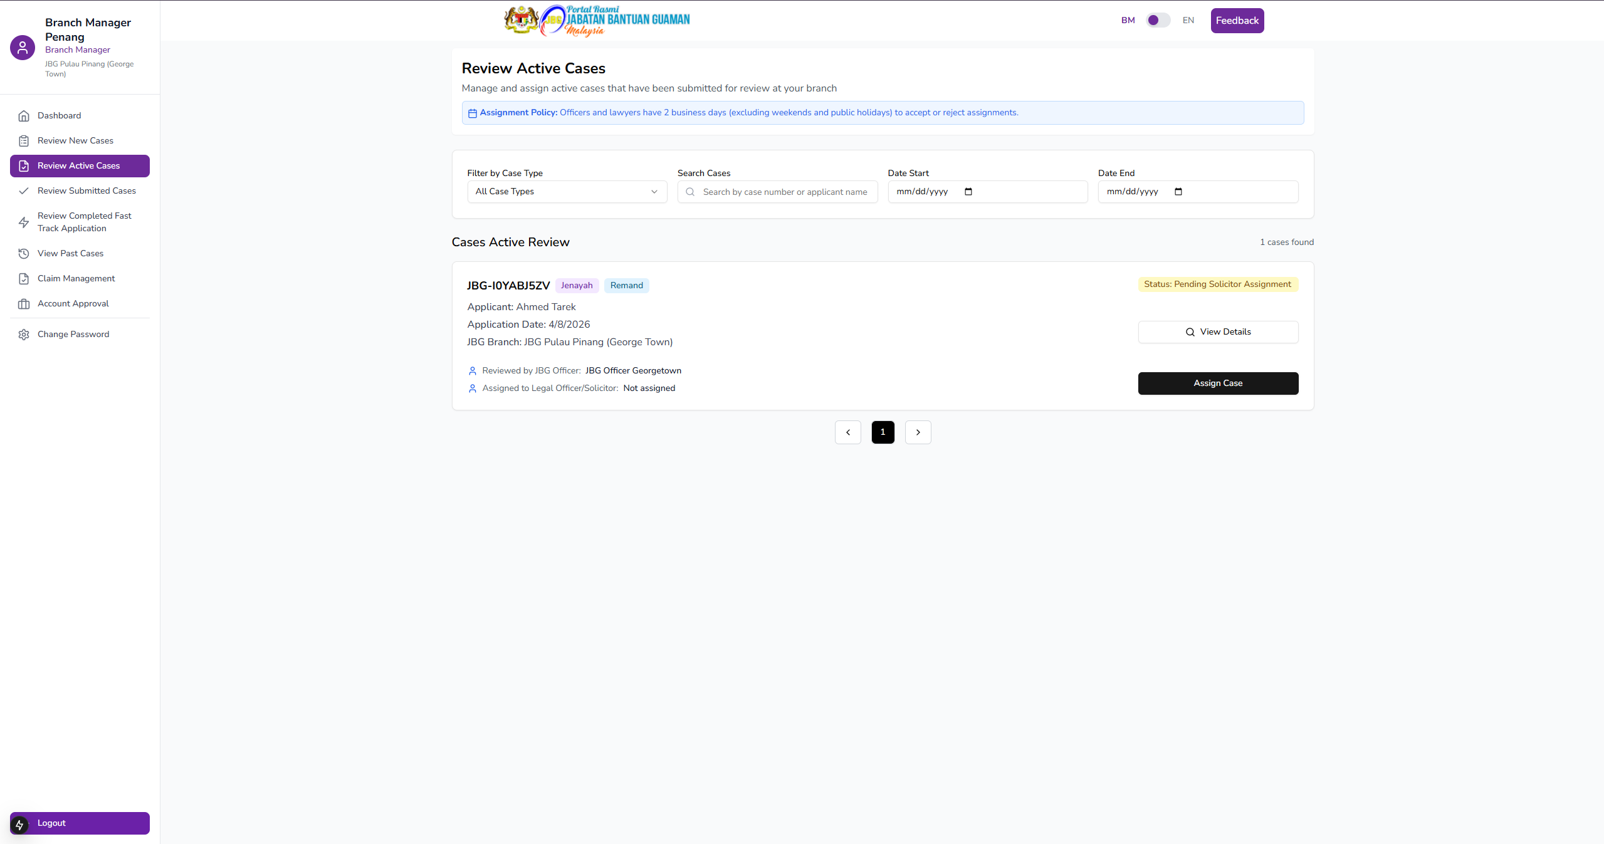Open the Date End calendar picker icon
Image resolution: width=1604 pixels, height=844 pixels.
(x=1178, y=192)
